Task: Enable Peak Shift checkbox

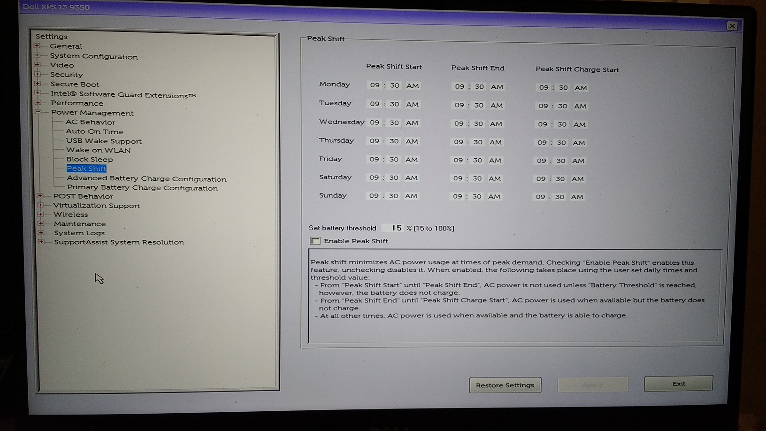Action: (315, 241)
